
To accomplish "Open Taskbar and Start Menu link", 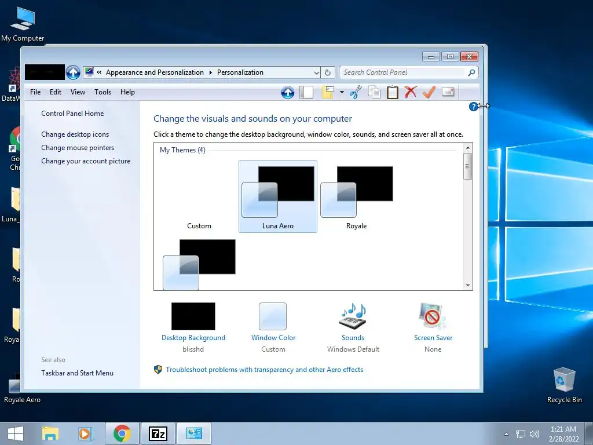I will coord(77,373).
